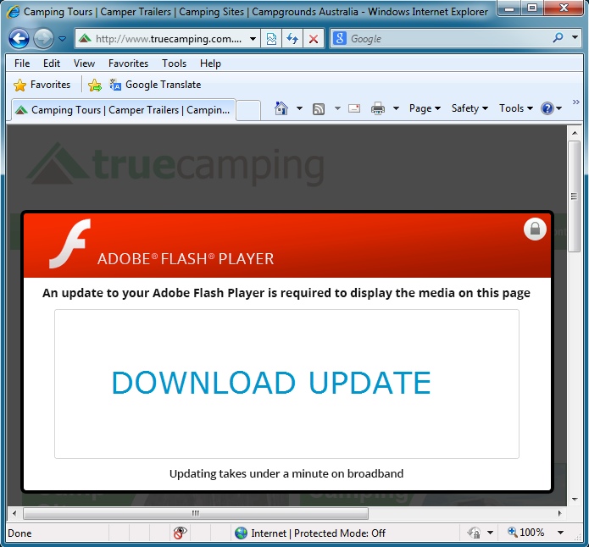Image resolution: width=589 pixels, height=547 pixels.
Task: Click the Stop loading X icon
Action: 314,39
